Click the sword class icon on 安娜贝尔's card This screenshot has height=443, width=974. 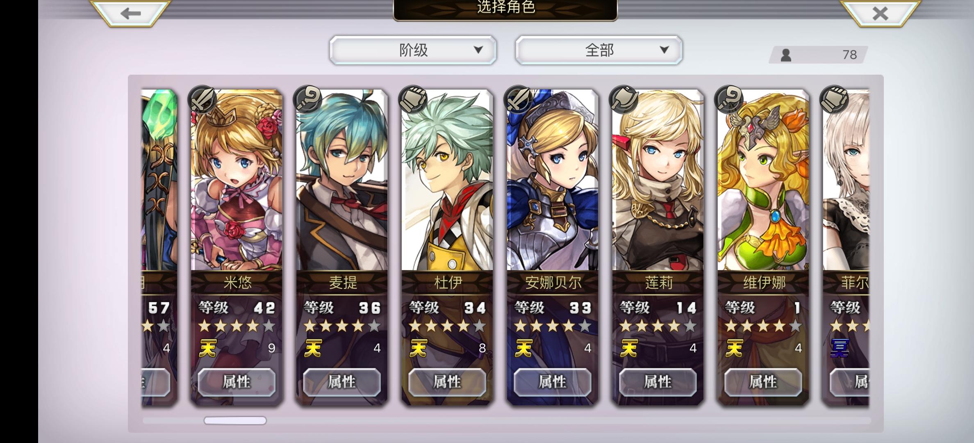point(518,100)
